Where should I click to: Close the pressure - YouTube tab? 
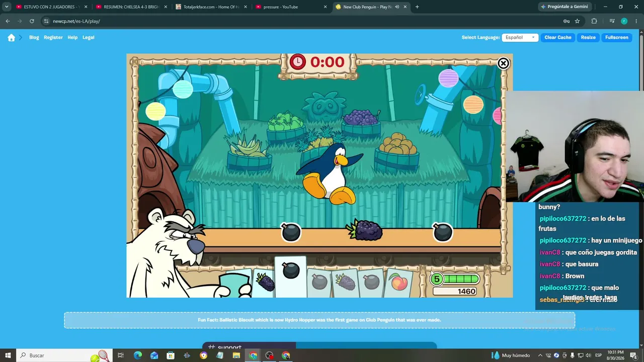pyautogui.click(x=326, y=7)
